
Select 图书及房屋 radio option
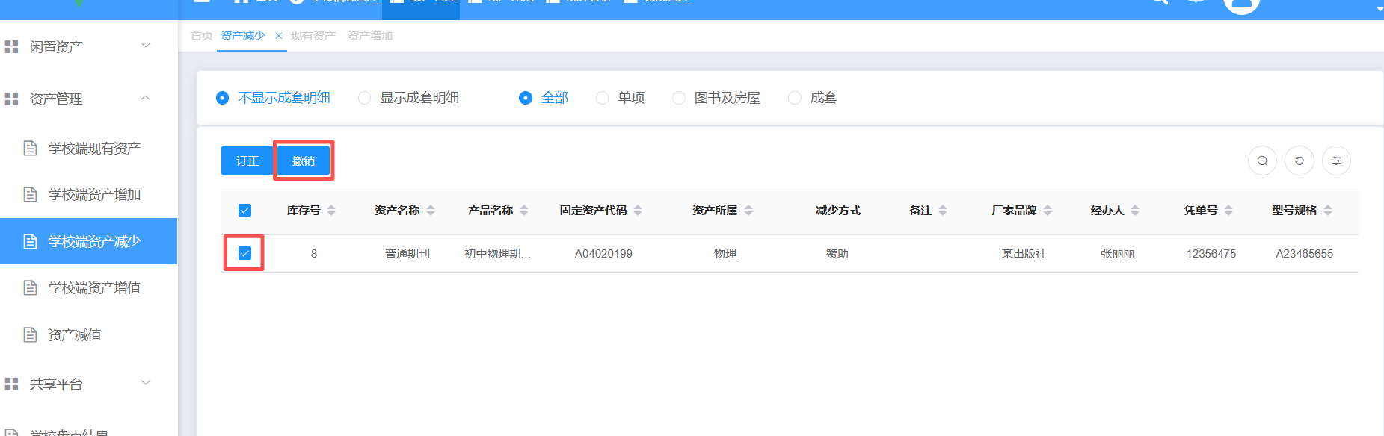pos(679,98)
